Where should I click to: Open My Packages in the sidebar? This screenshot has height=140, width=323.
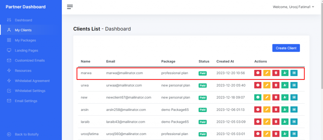(x=25, y=40)
